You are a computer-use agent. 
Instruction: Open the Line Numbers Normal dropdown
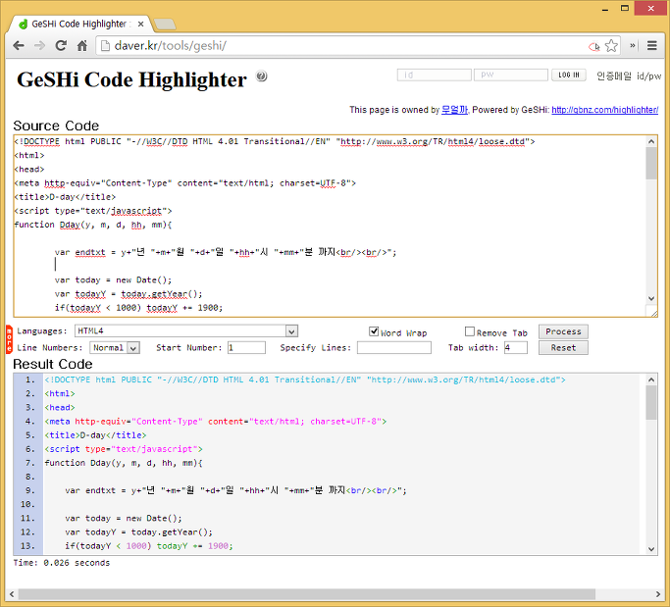point(115,348)
